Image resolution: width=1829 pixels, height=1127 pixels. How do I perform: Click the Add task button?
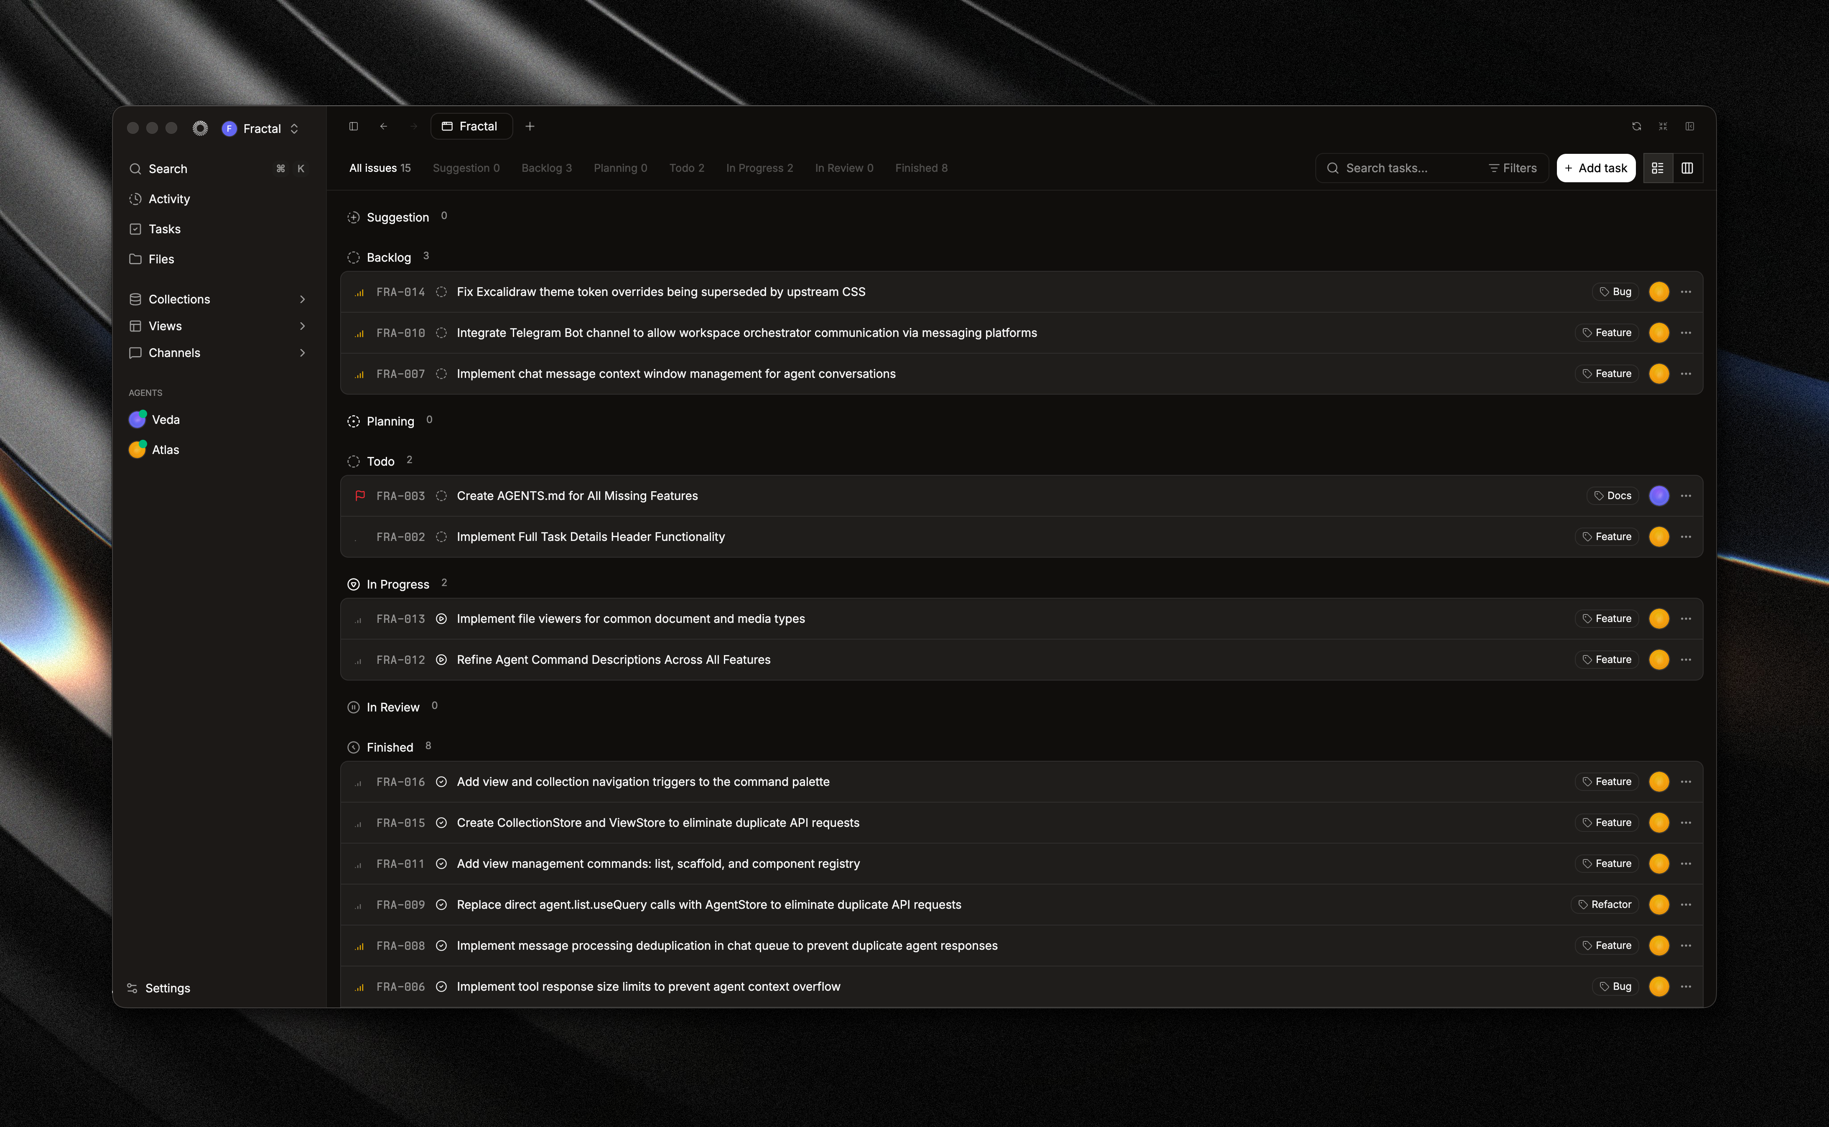1596,168
